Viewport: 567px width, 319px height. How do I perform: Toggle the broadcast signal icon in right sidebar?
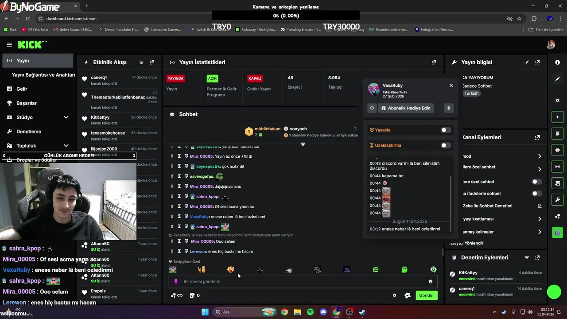coord(557,167)
